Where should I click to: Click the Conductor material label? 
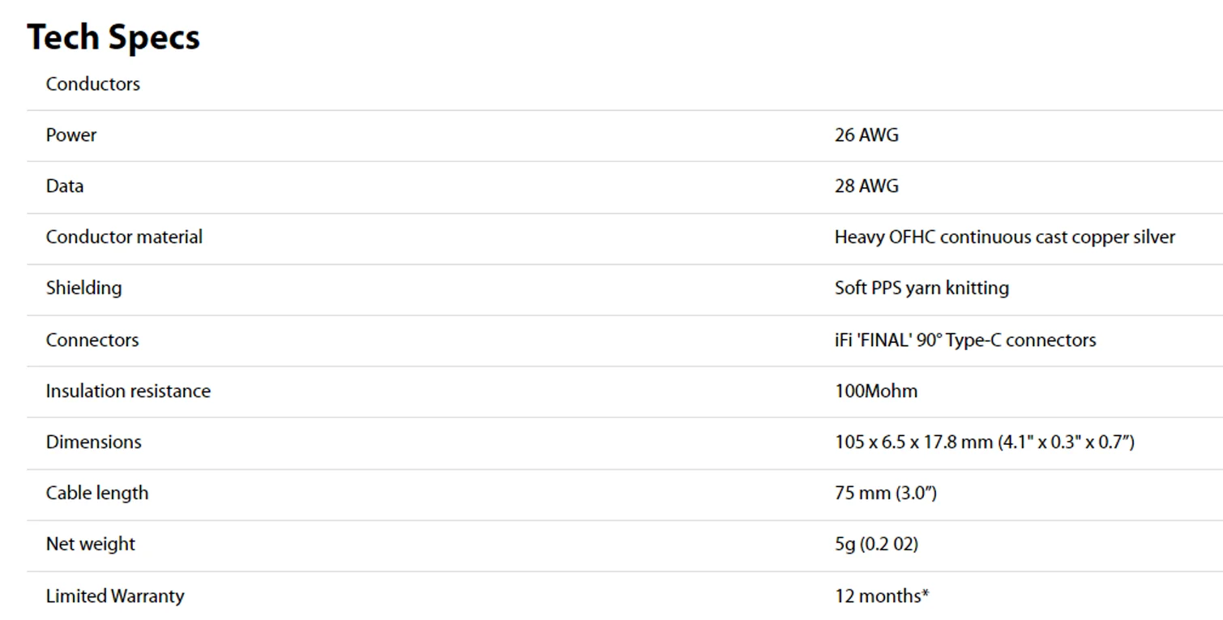[124, 237]
